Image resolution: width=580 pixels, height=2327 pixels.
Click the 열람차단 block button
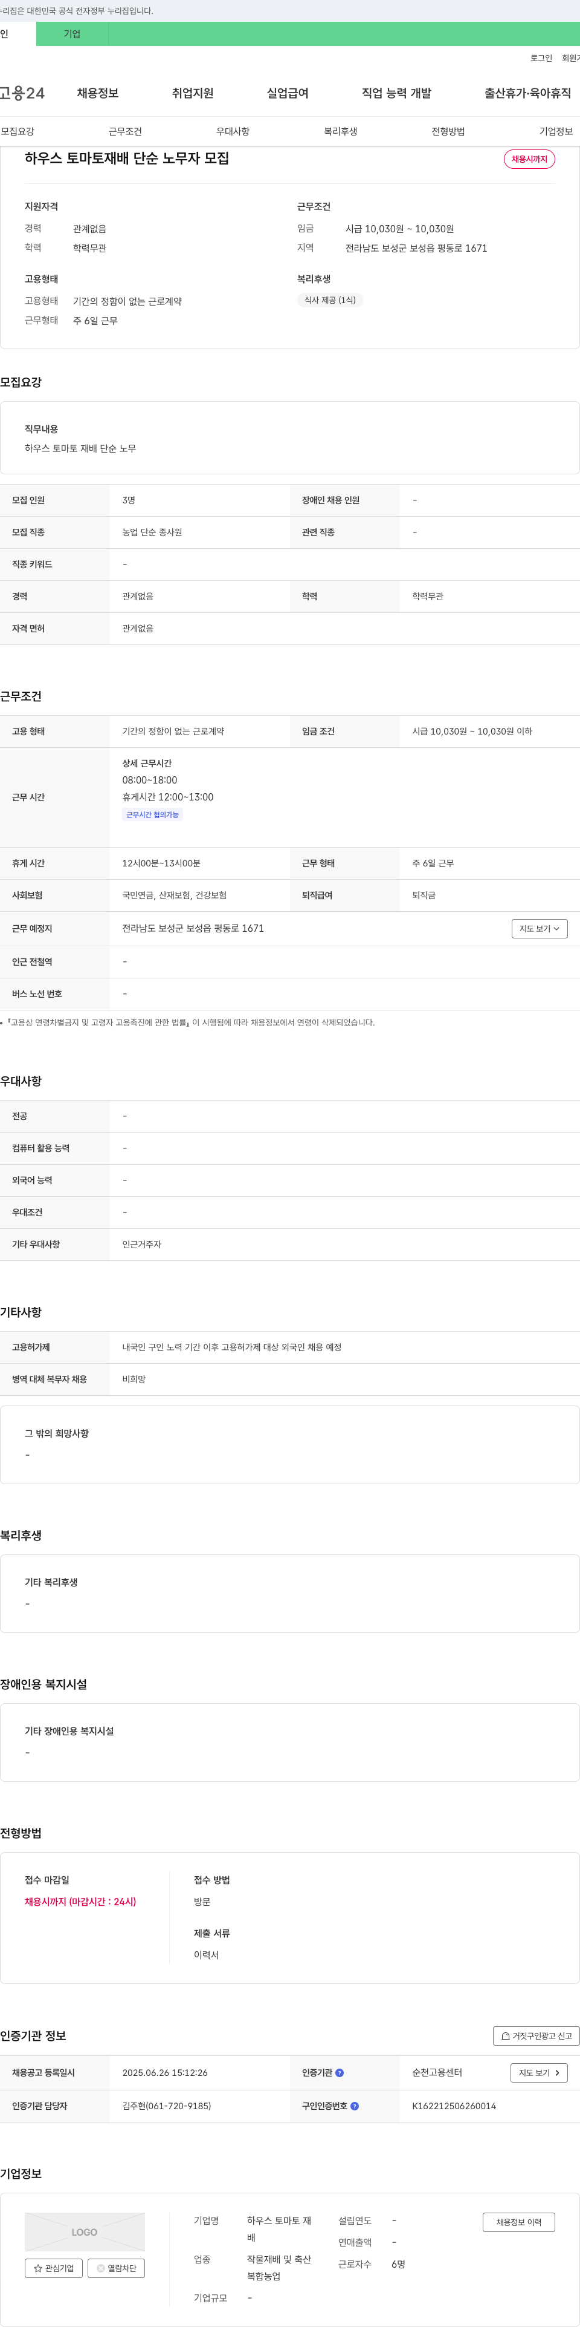click(x=117, y=2268)
